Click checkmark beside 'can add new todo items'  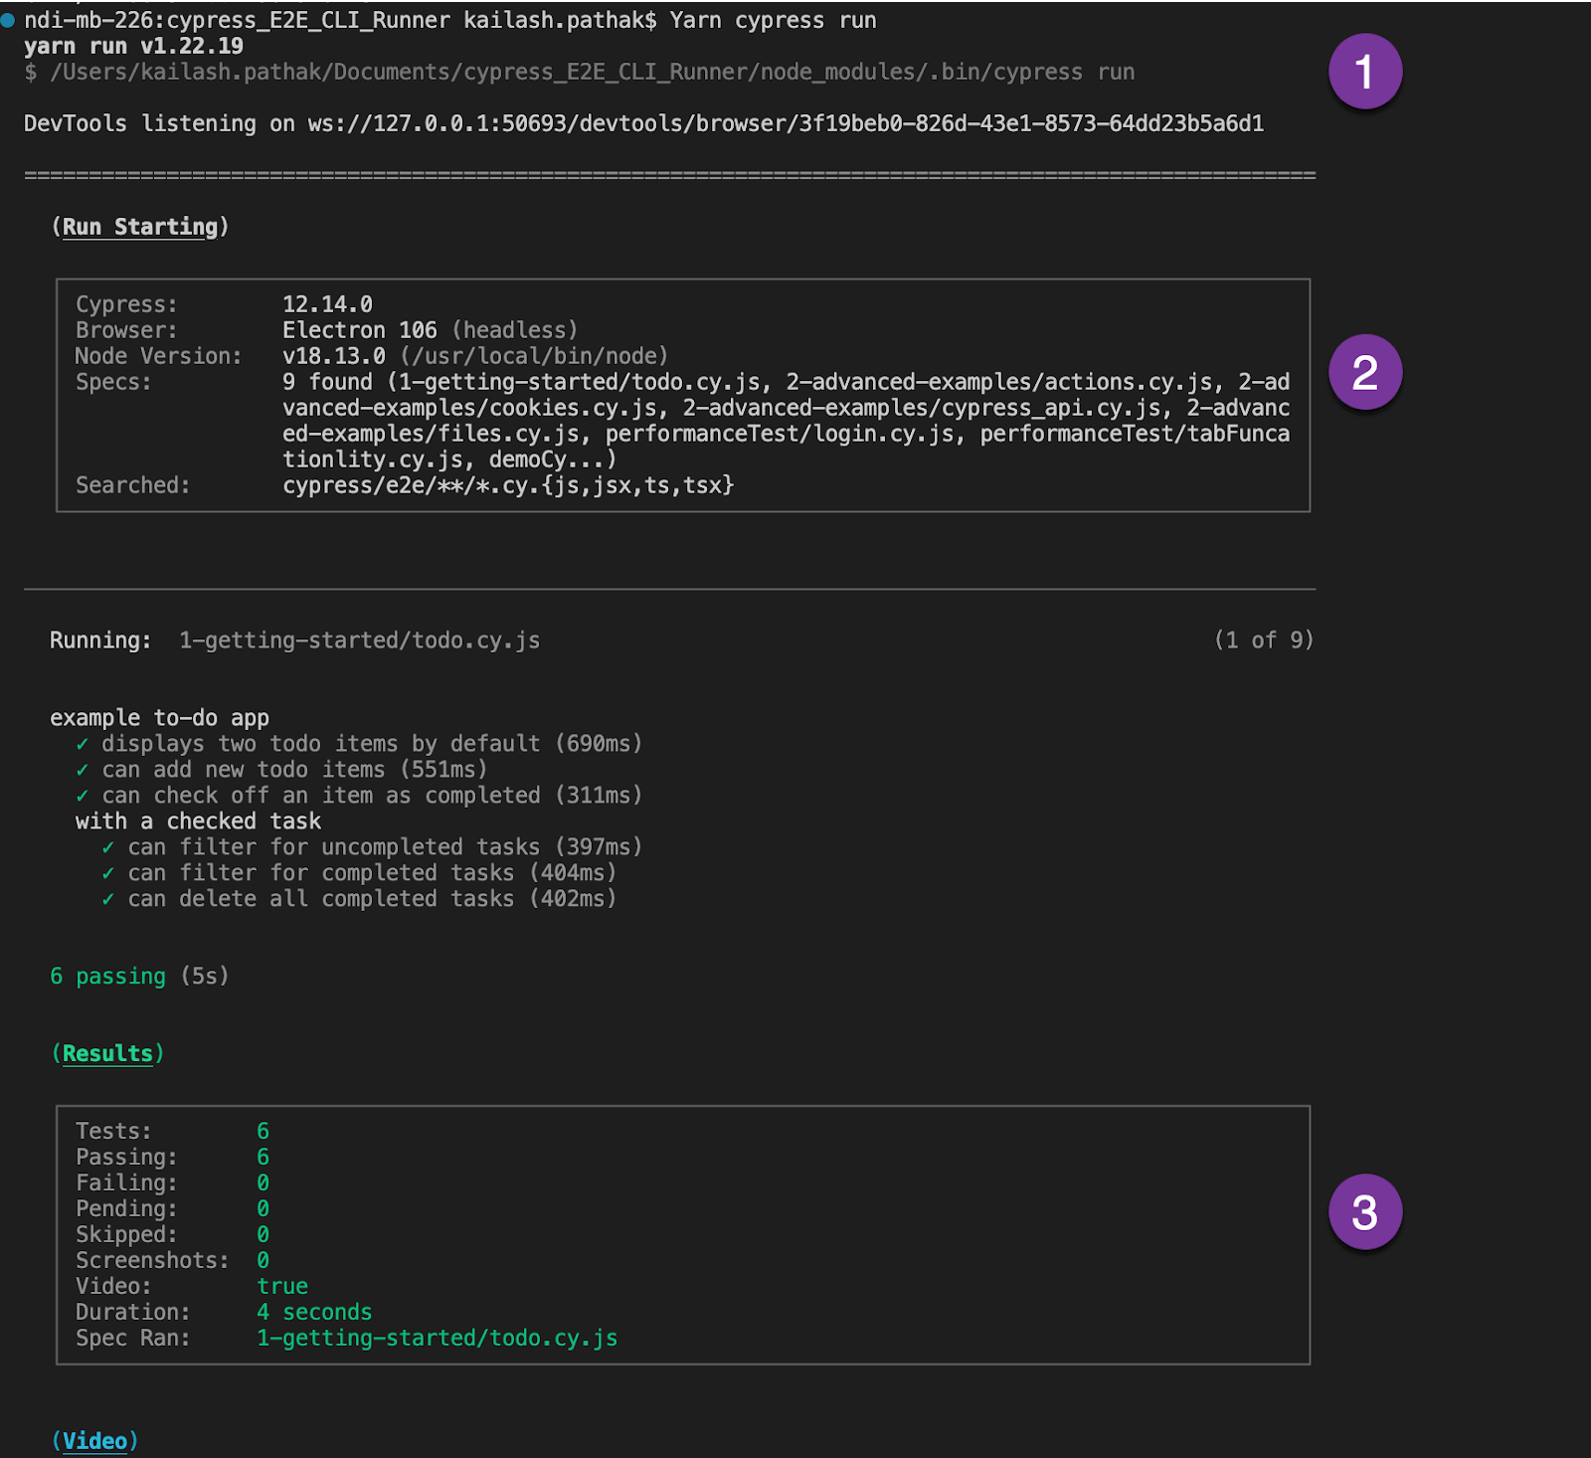83,770
